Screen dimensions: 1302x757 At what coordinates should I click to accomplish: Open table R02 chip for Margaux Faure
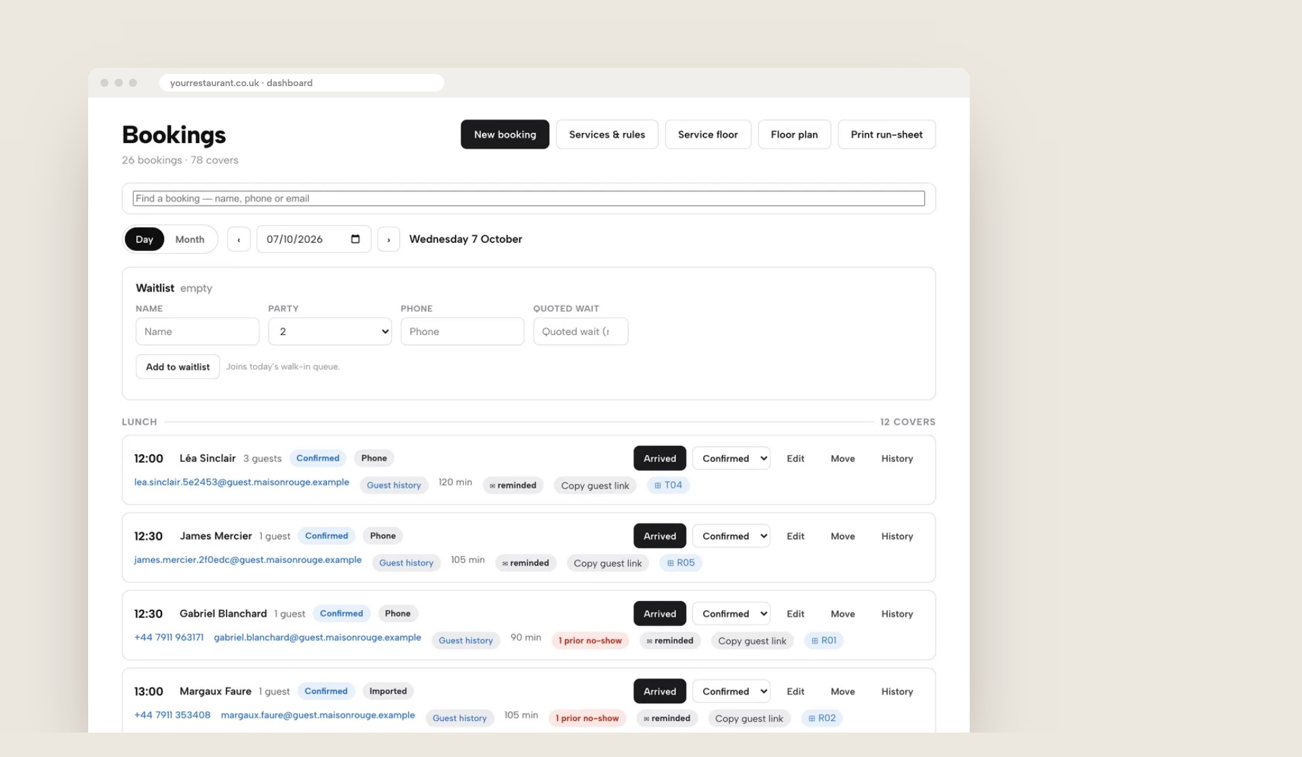tap(822, 718)
